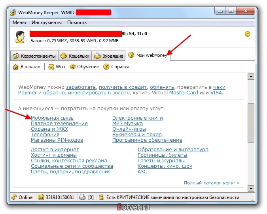Open the Мобильная связь category
The width and height of the screenshot is (267, 214).
tap(52, 118)
